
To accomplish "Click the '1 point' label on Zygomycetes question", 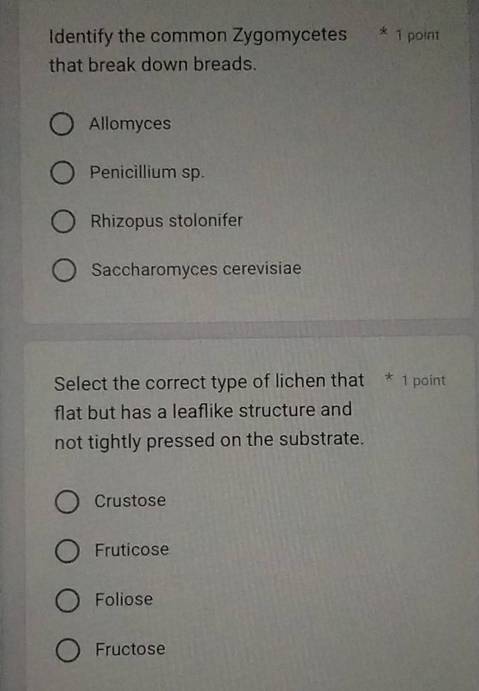I will (417, 35).
